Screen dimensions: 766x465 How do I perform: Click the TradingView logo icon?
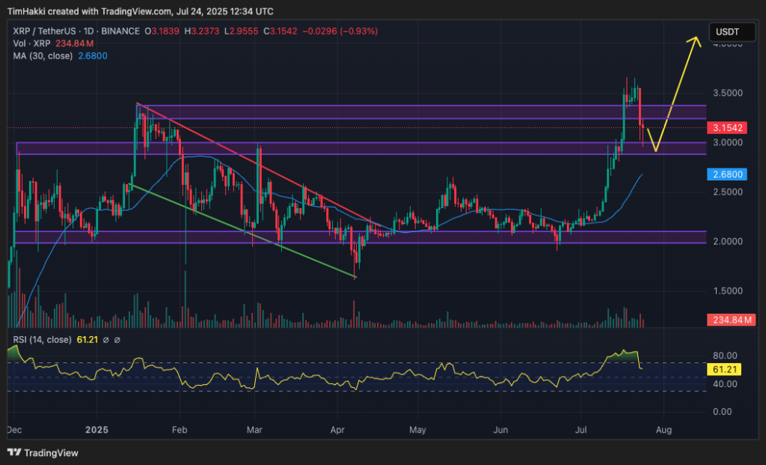click(x=13, y=453)
